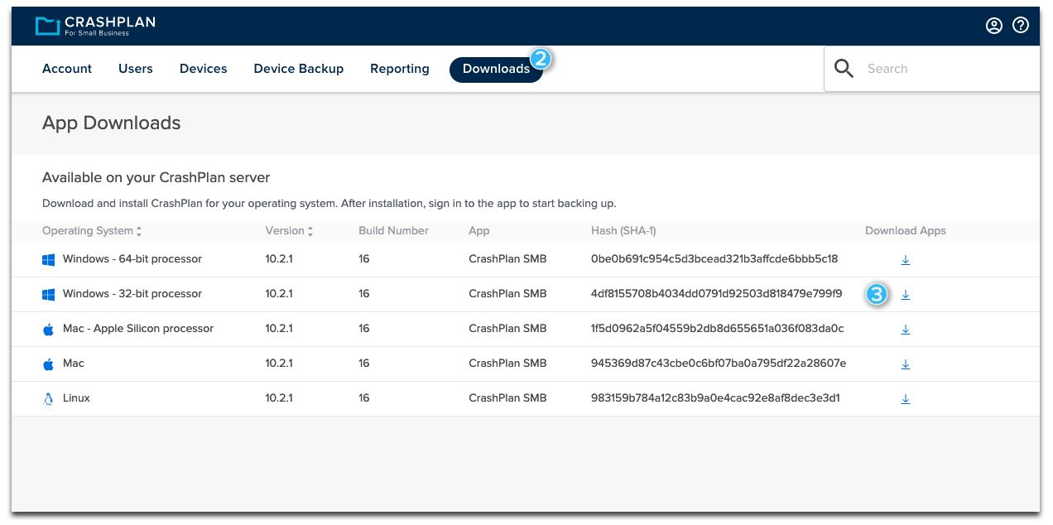Viewport: 1053px width, 525px height.
Task: Switch to the Devices tab
Action: 204,69
